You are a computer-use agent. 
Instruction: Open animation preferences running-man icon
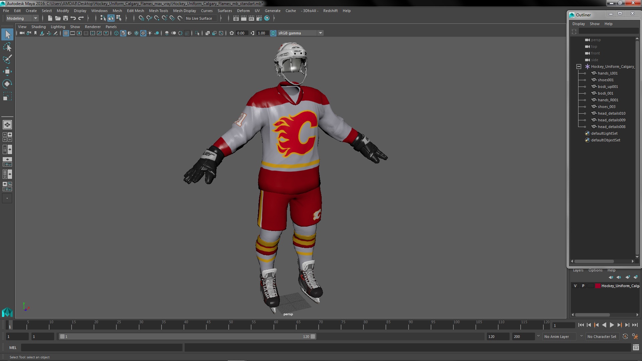pyautogui.click(x=635, y=337)
